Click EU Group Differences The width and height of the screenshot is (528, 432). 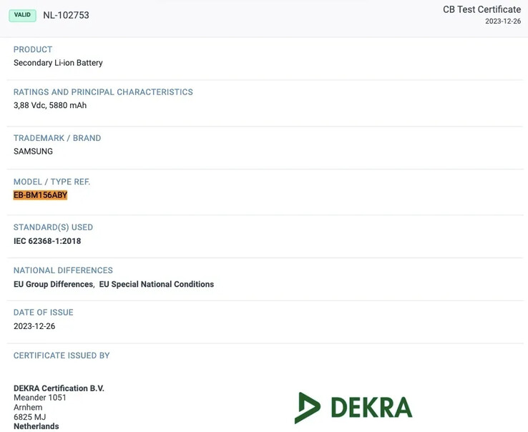click(x=54, y=284)
